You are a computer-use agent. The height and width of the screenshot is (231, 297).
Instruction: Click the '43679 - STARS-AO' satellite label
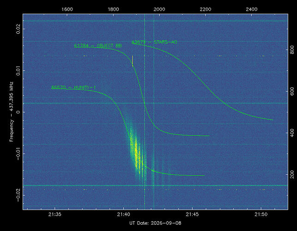154,42
